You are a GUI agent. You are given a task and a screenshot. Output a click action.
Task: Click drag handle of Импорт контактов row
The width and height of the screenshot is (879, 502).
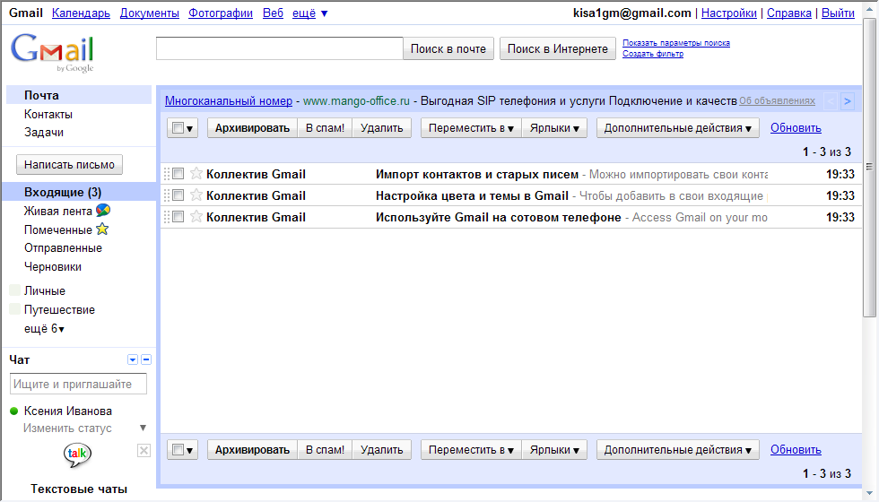167,174
